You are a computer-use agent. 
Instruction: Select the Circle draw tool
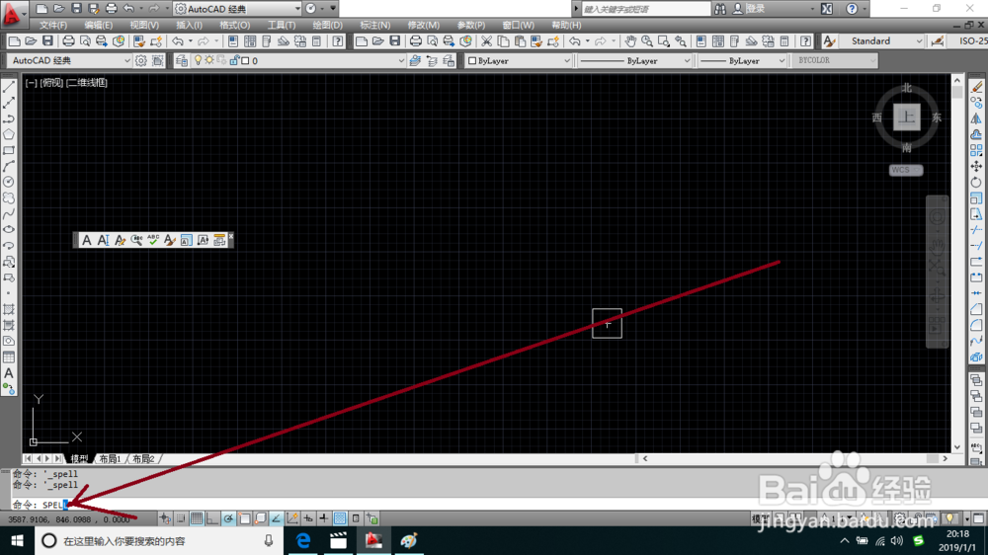pyautogui.click(x=9, y=182)
